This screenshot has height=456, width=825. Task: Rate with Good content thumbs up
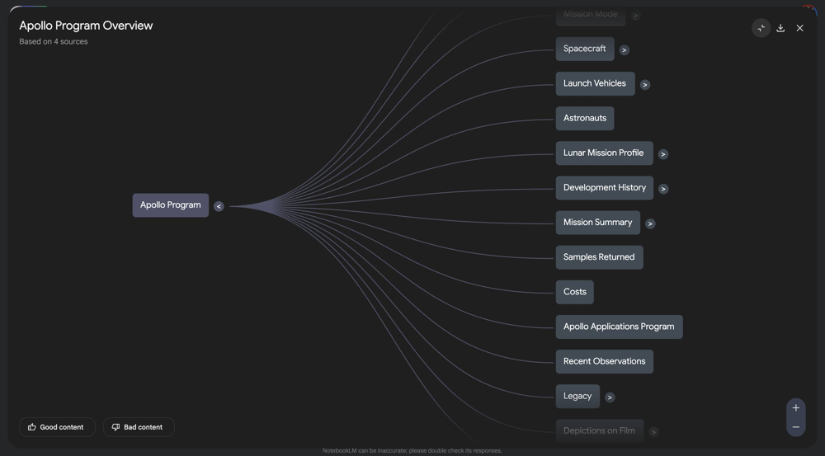click(57, 427)
